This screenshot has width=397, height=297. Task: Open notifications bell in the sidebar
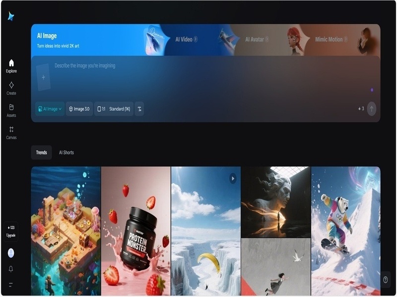[x=11, y=269]
